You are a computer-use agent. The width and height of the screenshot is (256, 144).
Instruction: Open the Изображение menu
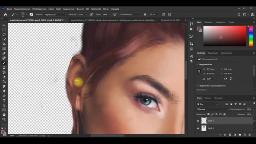point(39,9)
